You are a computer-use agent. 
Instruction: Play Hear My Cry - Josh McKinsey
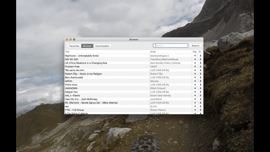click(195, 99)
